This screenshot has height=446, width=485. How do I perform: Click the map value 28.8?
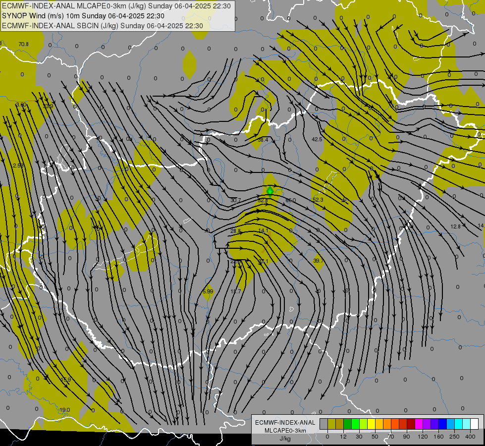(x=235, y=231)
